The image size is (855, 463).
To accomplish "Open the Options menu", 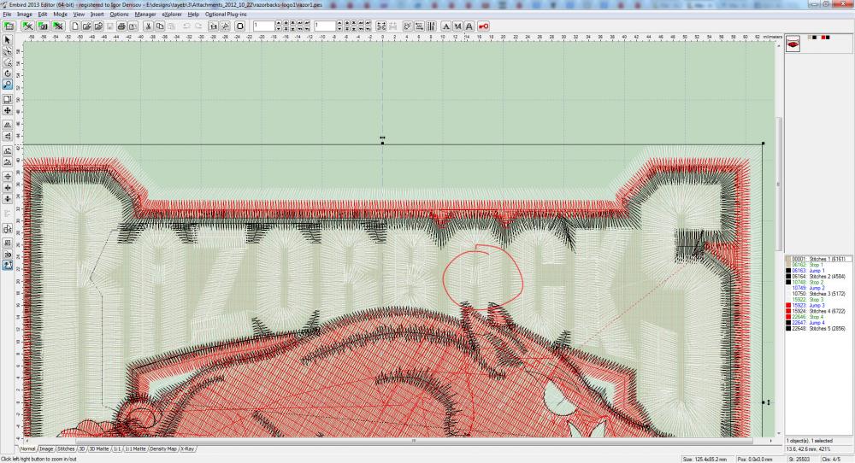I will pyautogui.click(x=120, y=15).
